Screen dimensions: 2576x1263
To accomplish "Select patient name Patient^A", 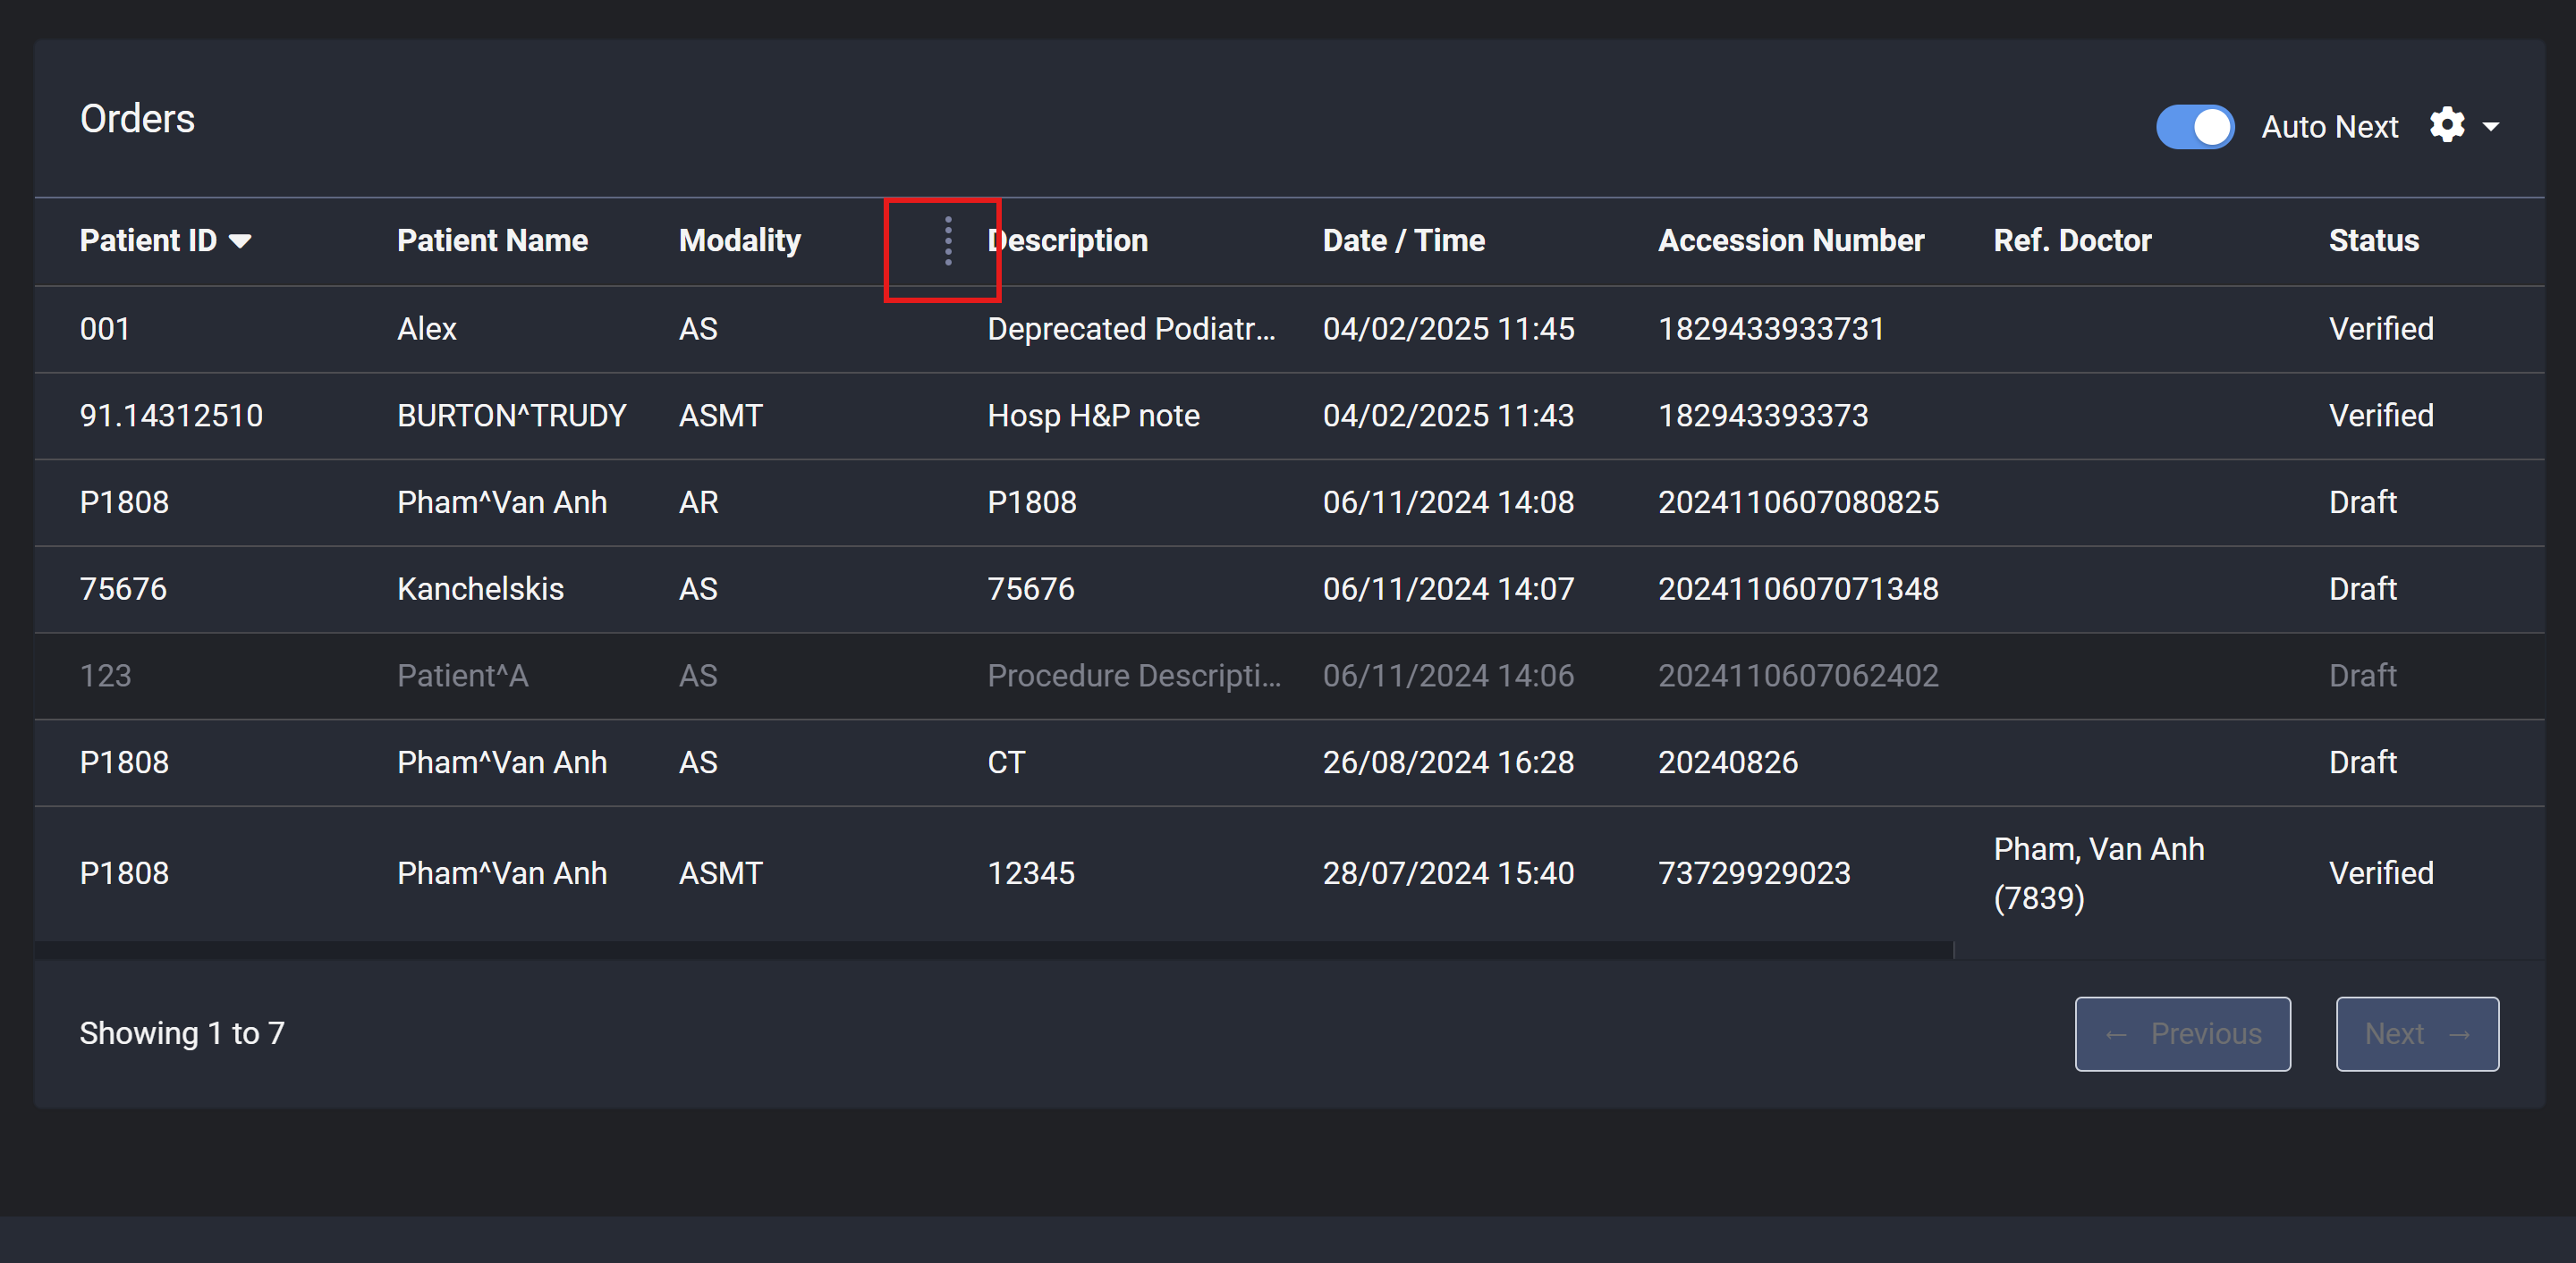I will 462,677.
